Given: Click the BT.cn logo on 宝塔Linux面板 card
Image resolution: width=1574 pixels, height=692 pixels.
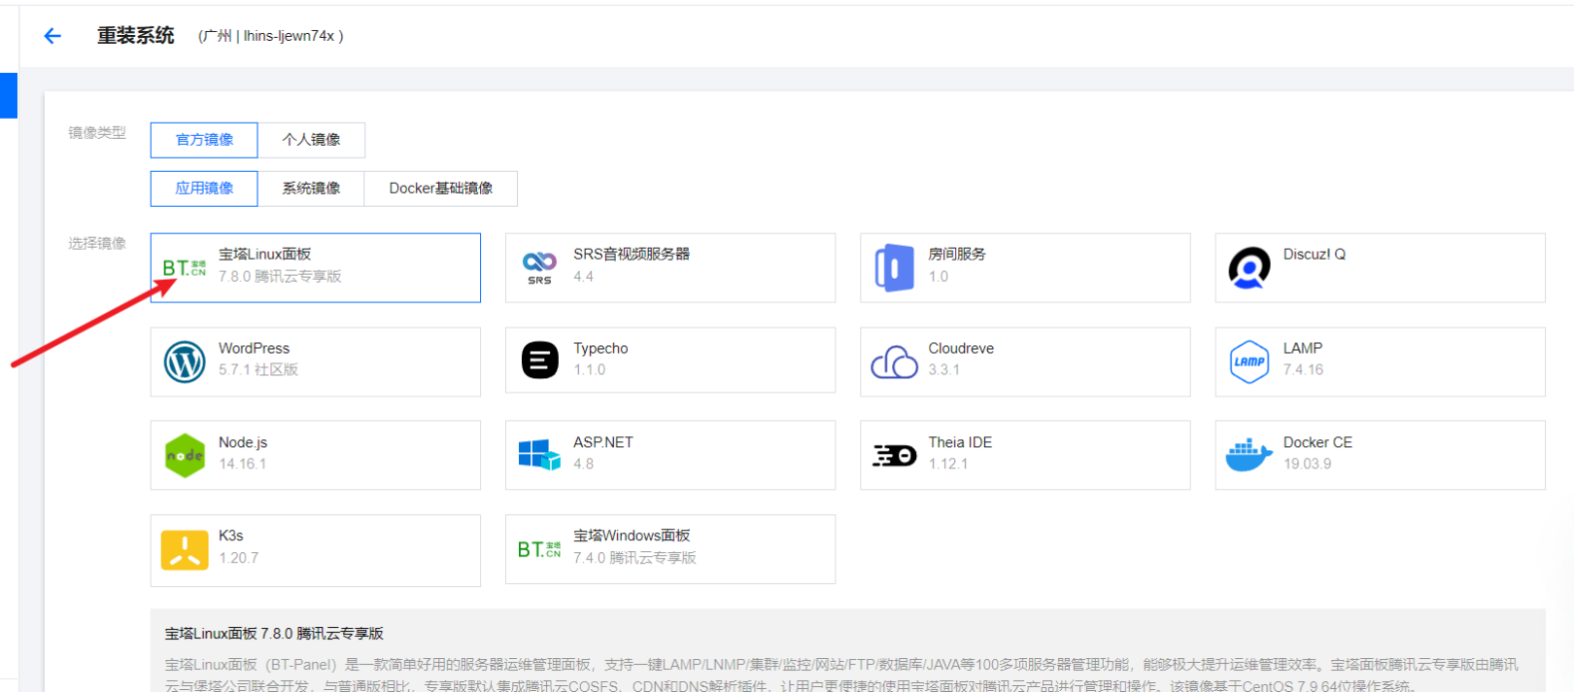Looking at the screenshot, I should click(185, 268).
